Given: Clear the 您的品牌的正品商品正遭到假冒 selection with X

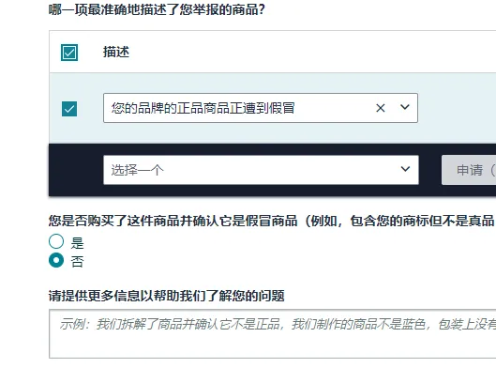Looking at the screenshot, I should (x=381, y=108).
